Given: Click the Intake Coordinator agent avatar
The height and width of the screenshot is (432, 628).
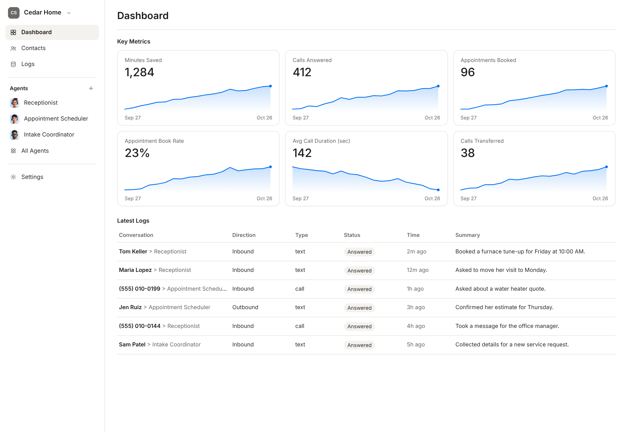Looking at the screenshot, I should coord(15,135).
